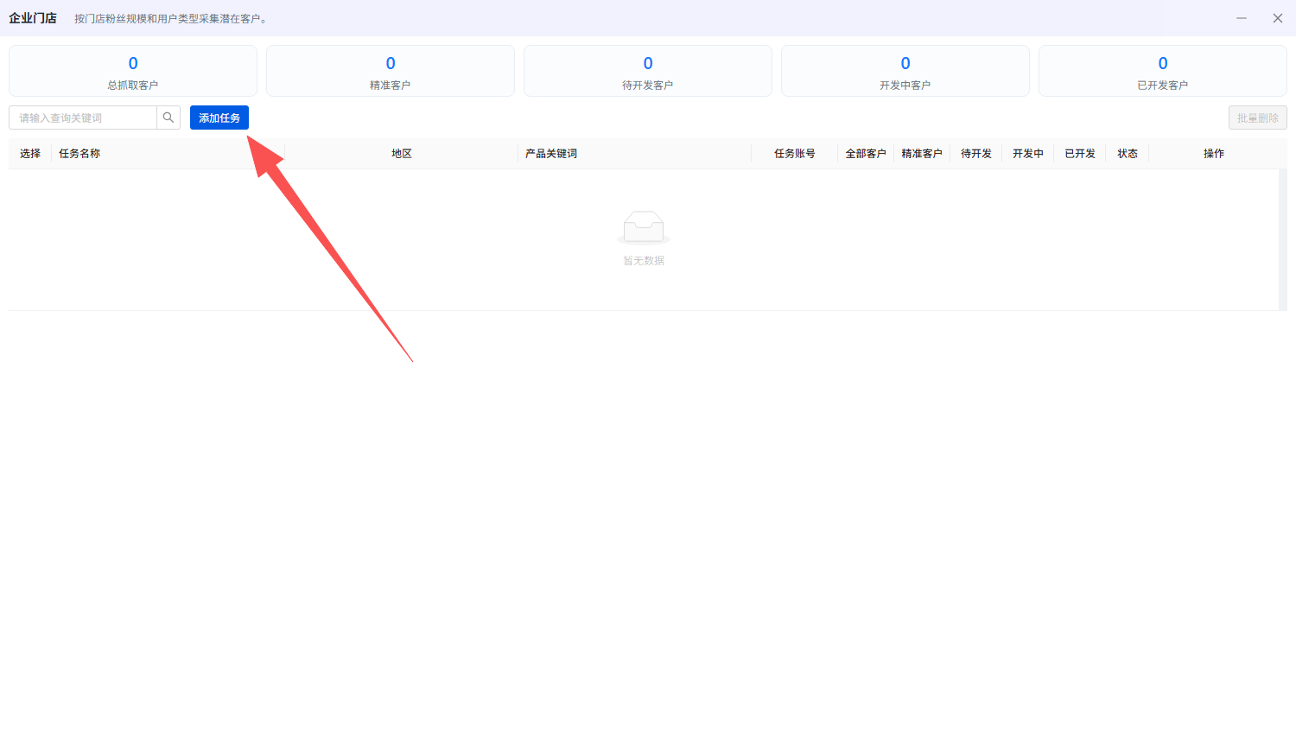Click the 添加任务 button
The width and height of the screenshot is (1296, 756).
(219, 118)
